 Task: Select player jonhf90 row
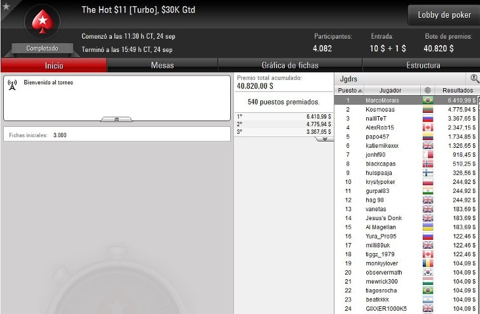pos(406,155)
